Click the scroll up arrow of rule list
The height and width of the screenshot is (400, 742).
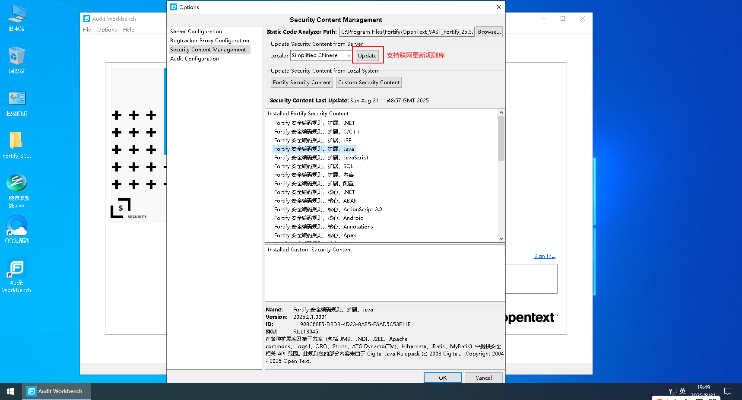[501, 112]
